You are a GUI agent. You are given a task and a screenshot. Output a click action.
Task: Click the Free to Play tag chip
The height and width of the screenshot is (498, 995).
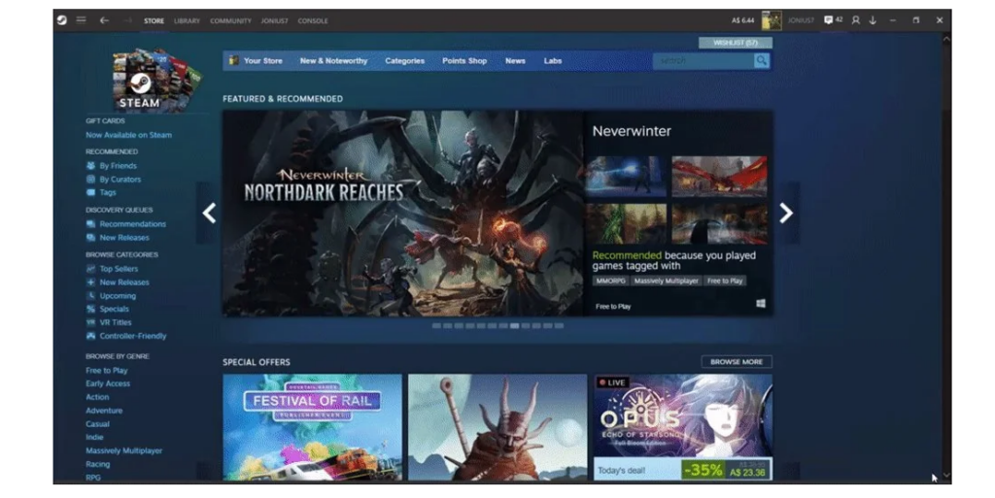[725, 281]
